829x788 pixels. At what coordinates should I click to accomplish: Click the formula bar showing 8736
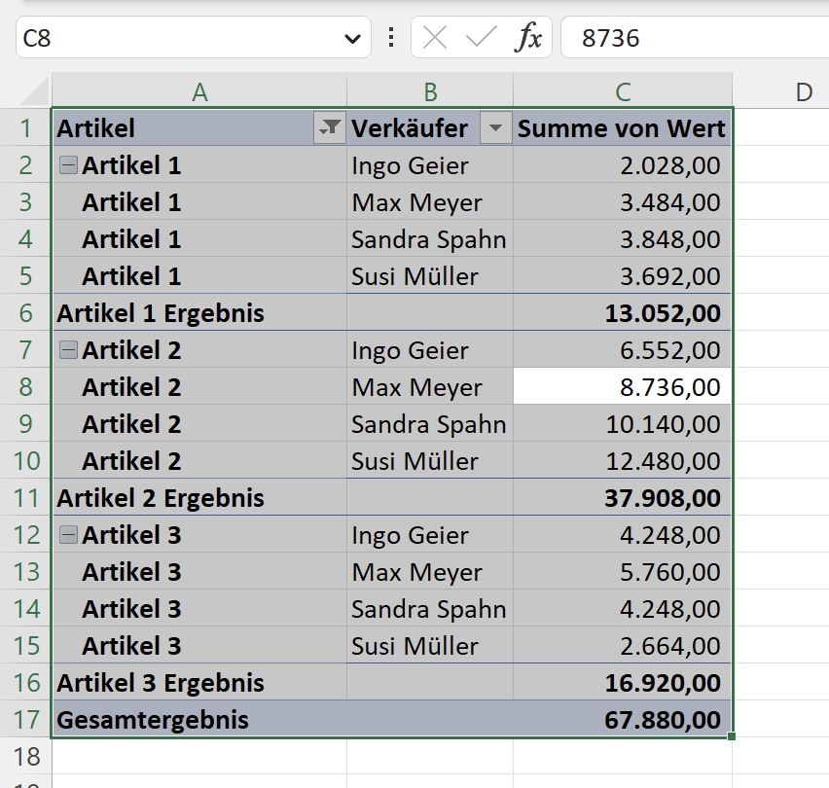[695, 38]
